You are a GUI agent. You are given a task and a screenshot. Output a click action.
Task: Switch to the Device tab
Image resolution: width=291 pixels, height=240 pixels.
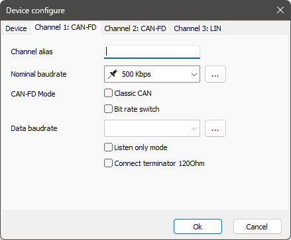point(16,28)
